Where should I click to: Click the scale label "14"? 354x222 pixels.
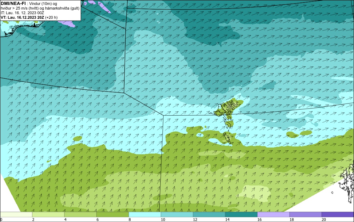(x=227, y=220)
